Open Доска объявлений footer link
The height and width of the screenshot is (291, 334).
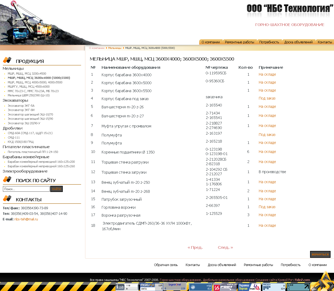222,265
